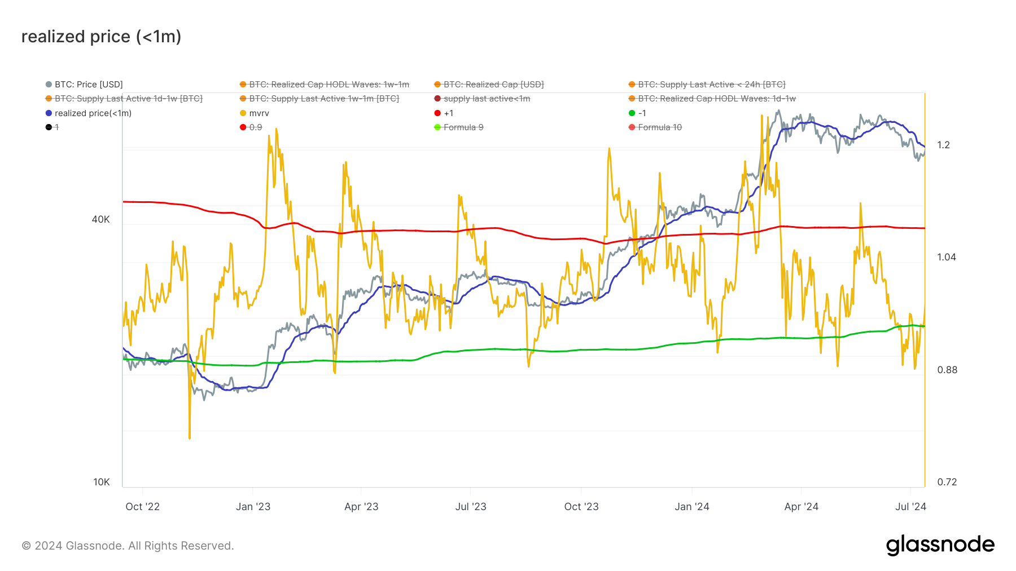This screenshot has height=571, width=1016.
Task: Click the red +1 legend dot
Action: pos(437,113)
